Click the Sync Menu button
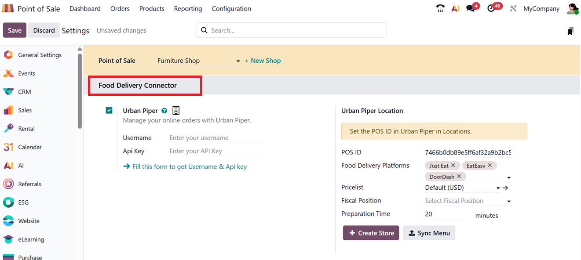The height and width of the screenshot is (260, 581). (428, 233)
